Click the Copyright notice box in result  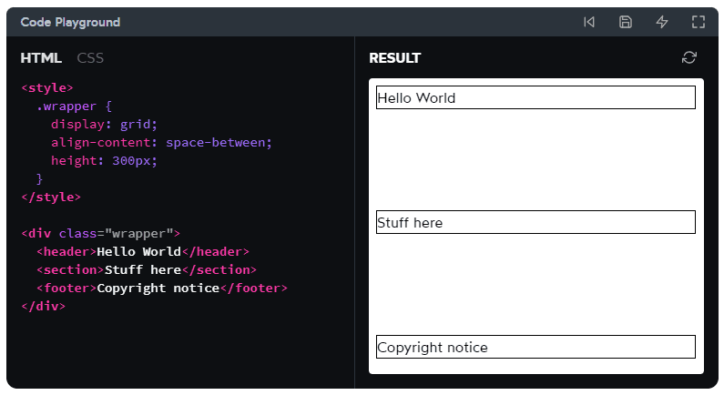coord(535,347)
